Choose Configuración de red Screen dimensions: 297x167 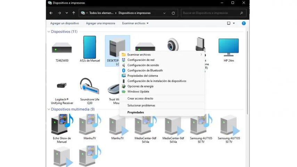tap(162, 60)
